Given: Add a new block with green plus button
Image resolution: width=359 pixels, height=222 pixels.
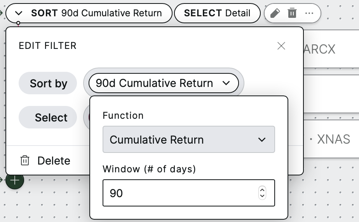Looking at the screenshot, I should (x=15, y=180).
